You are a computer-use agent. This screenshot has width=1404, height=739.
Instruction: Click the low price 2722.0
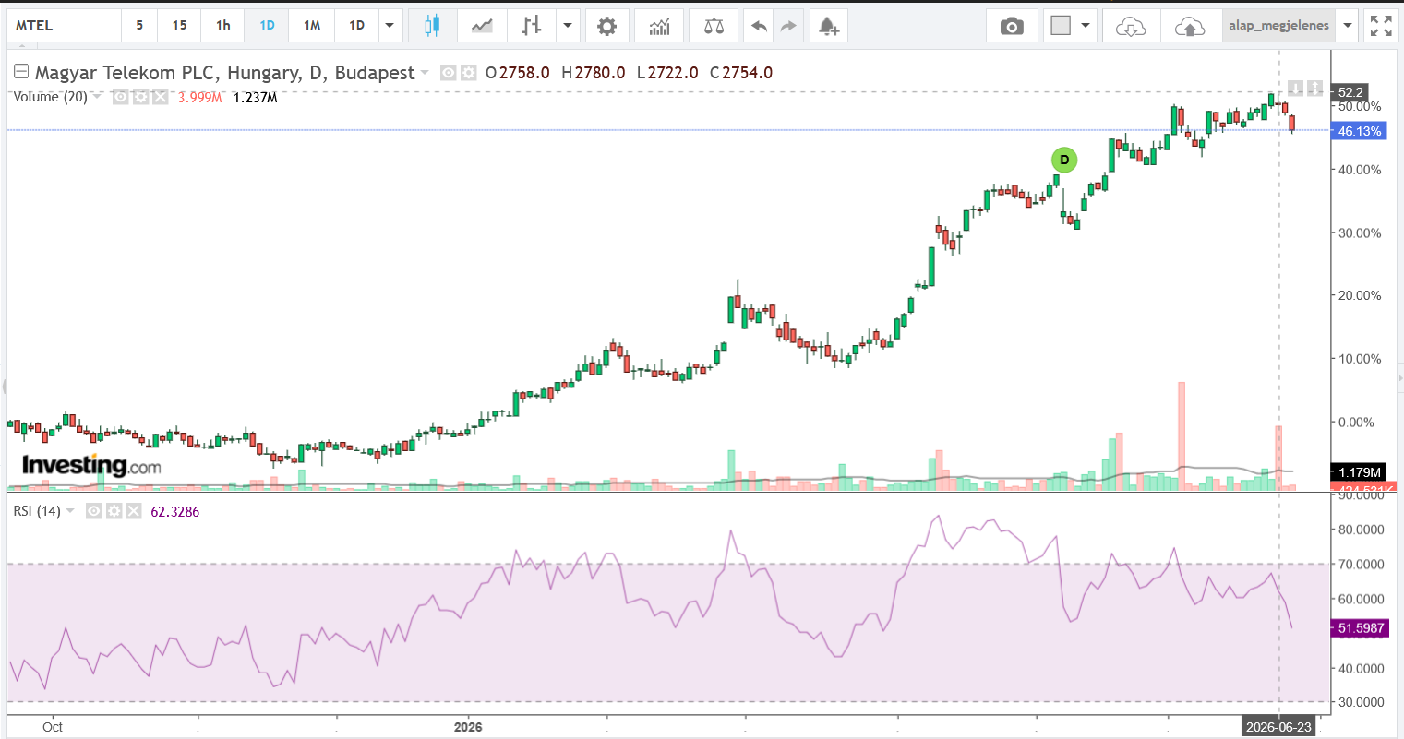pyautogui.click(x=673, y=73)
